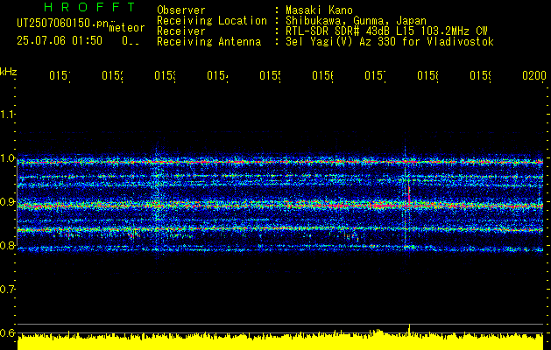Screen dimensions: 551x350
Task: Select the observer name Masaki Kano
Action: (319, 10)
